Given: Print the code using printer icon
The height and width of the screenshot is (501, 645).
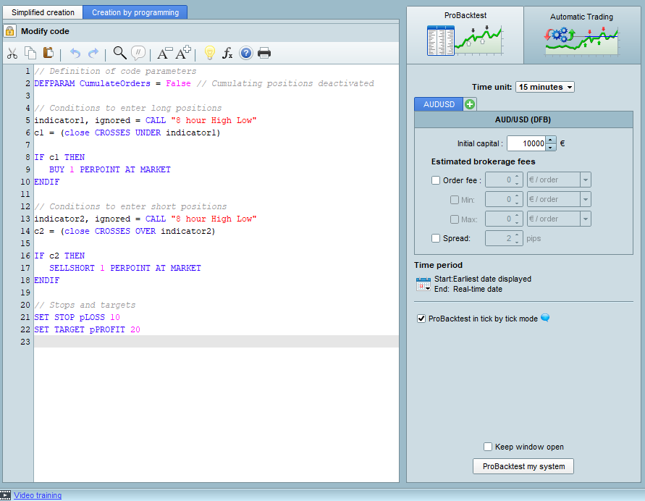Looking at the screenshot, I should pos(264,53).
